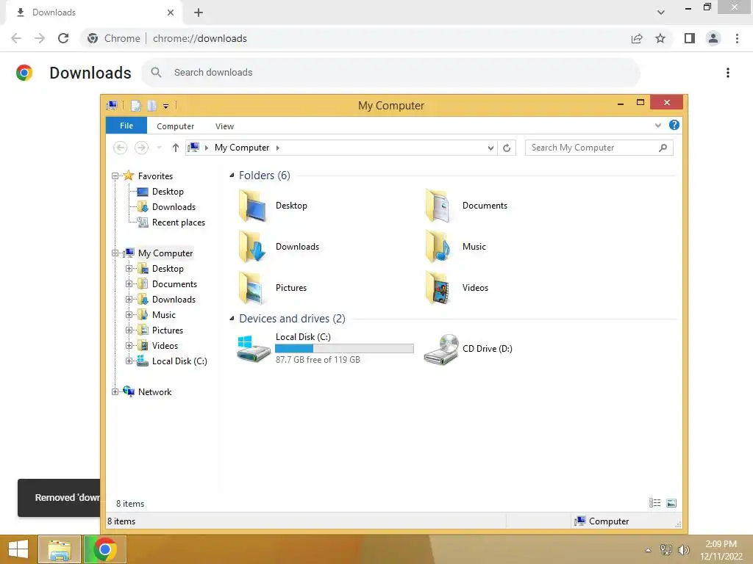The height and width of the screenshot is (564, 753).
Task: Click the volume speaker tray icon
Action: coord(683,550)
